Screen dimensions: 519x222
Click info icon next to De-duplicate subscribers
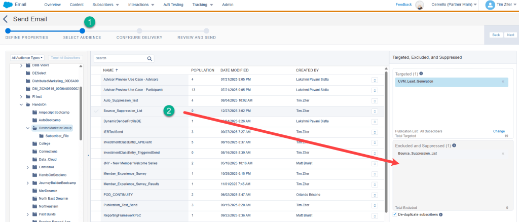click(x=440, y=214)
